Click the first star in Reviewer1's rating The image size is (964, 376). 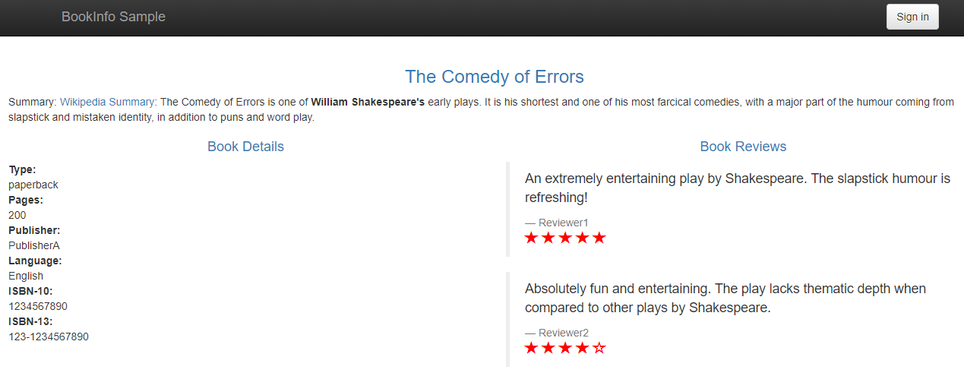tap(532, 239)
